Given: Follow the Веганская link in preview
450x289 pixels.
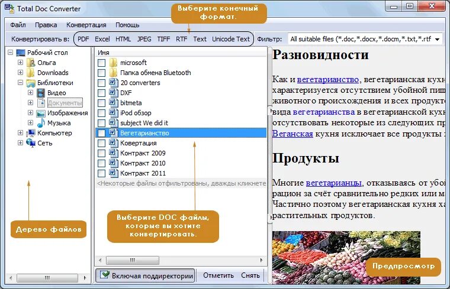Looking at the screenshot, I should 292,134.
